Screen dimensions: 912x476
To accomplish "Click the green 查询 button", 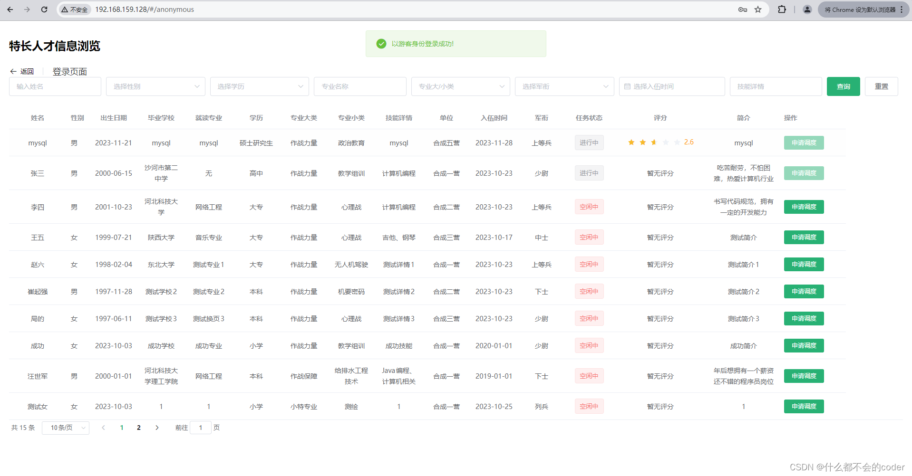I will [844, 86].
